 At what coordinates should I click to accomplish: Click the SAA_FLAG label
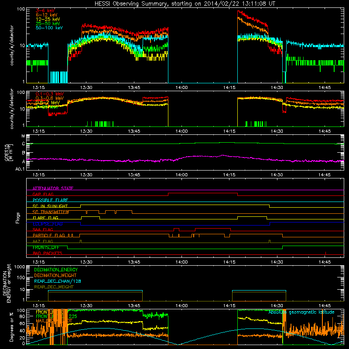click(x=43, y=229)
